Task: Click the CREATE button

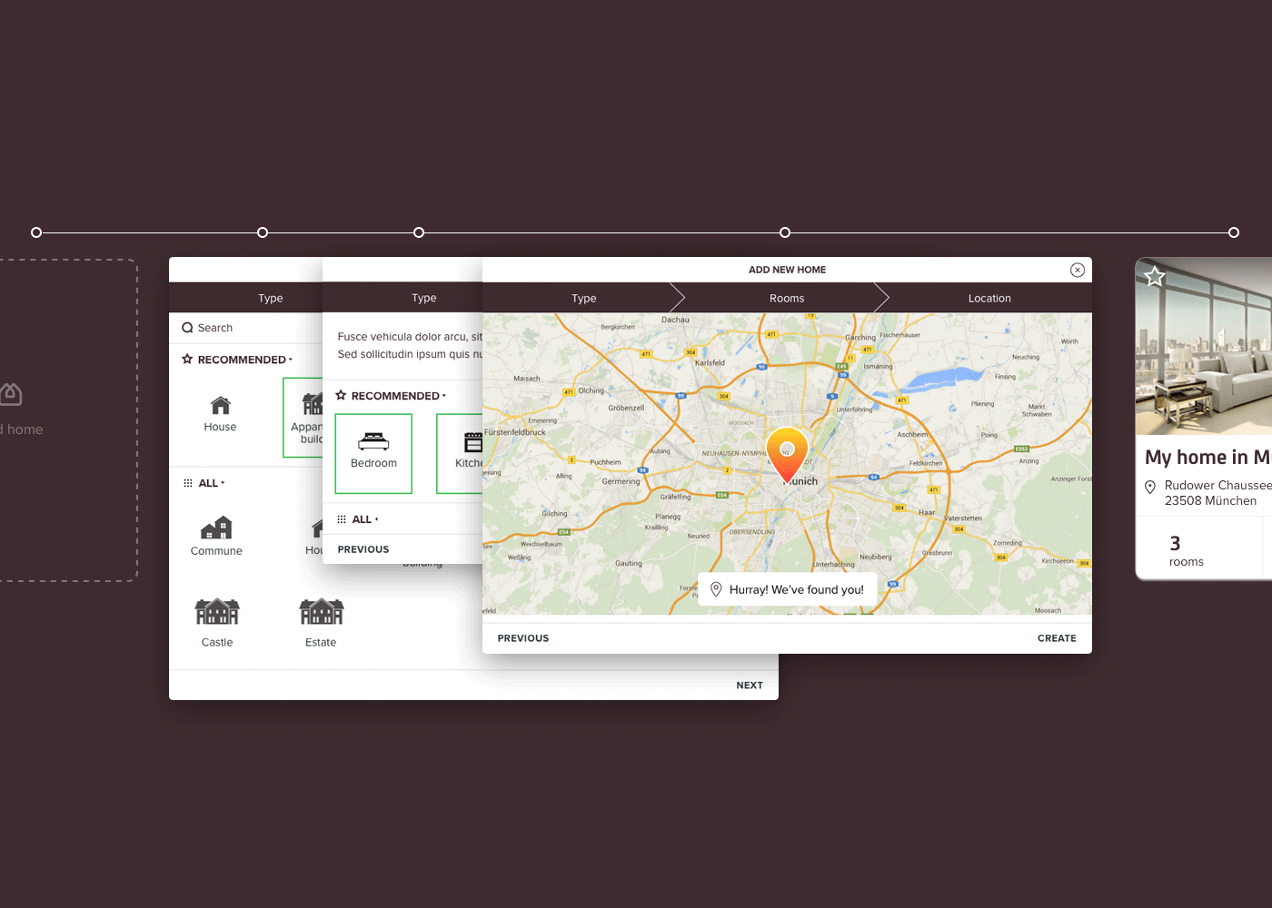Action: coord(1057,638)
